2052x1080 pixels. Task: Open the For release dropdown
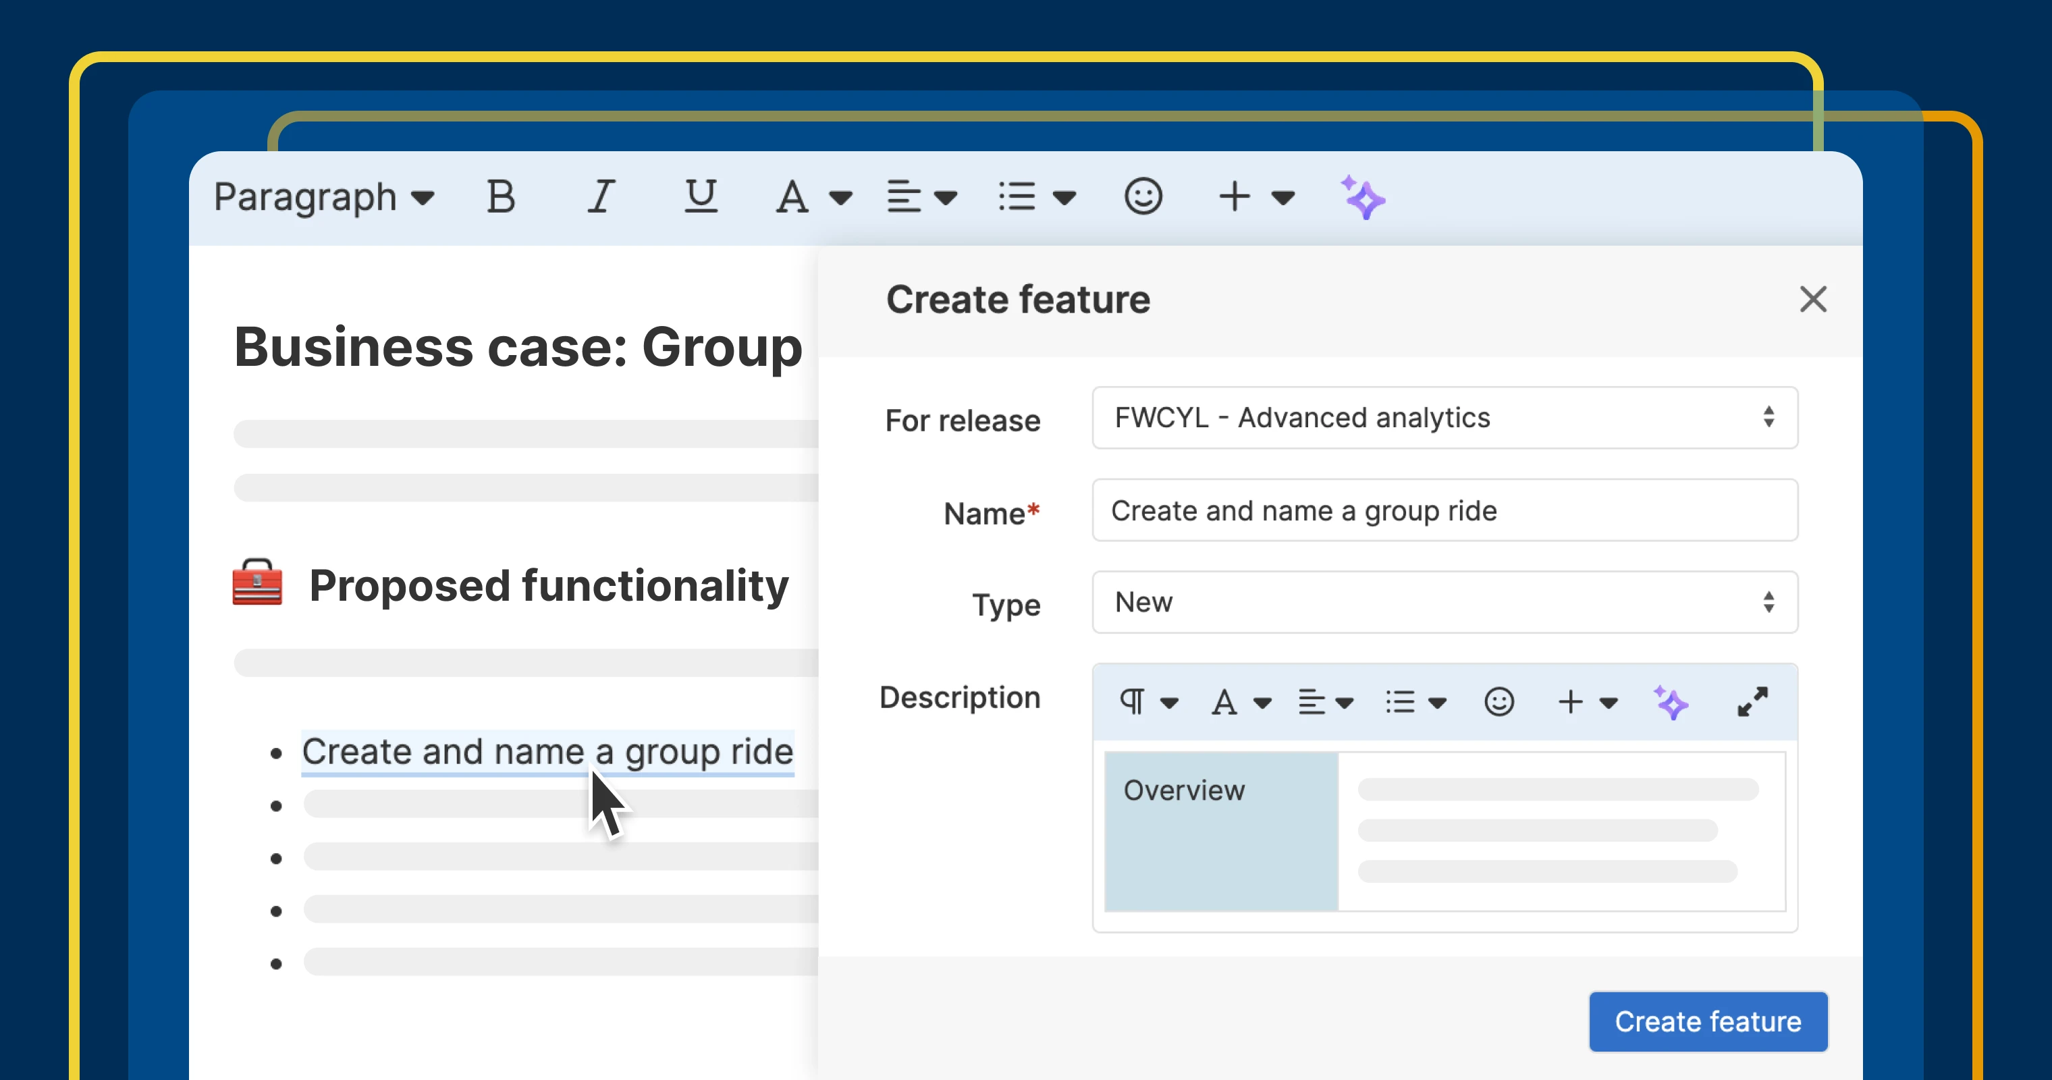point(1444,417)
